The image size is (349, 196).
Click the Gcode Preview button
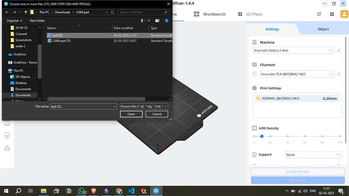[298, 172]
